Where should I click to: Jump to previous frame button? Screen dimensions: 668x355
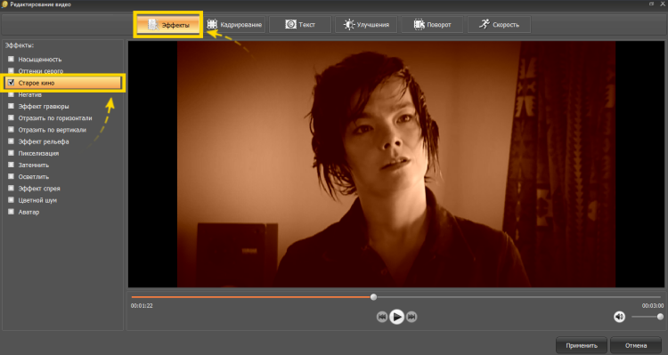(x=382, y=317)
